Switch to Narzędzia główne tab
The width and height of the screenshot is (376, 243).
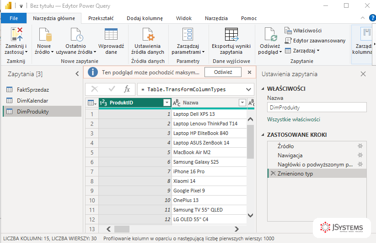click(54, 18)
